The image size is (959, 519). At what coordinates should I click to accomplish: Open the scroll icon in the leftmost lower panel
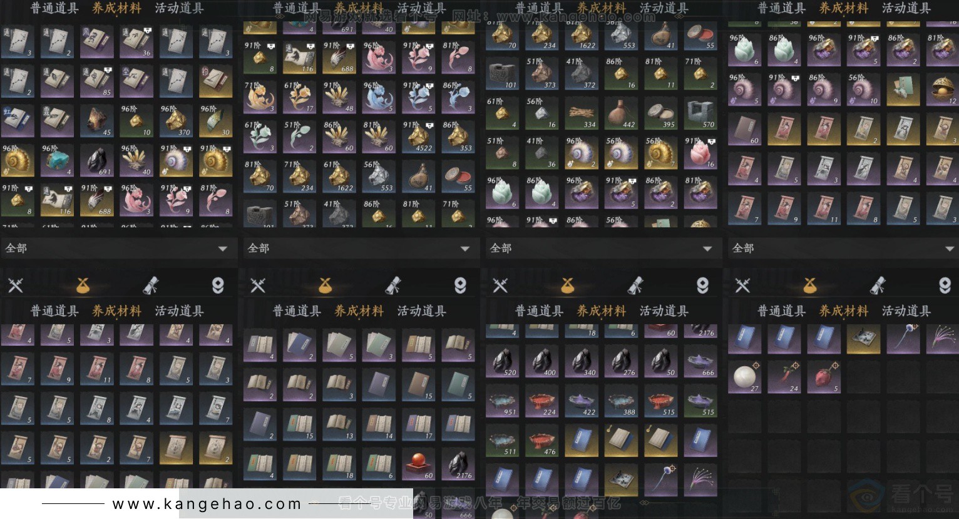point(151,286)
